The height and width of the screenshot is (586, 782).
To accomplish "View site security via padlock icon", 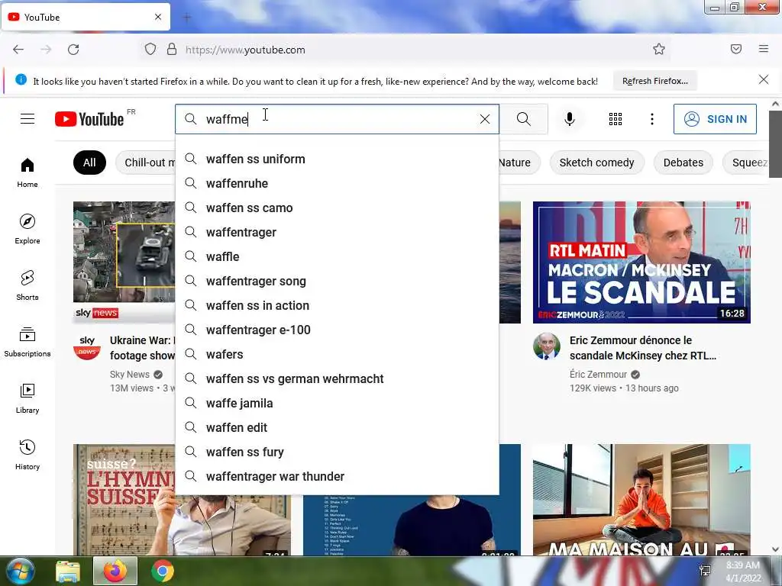I will click(x=172, y=50).
